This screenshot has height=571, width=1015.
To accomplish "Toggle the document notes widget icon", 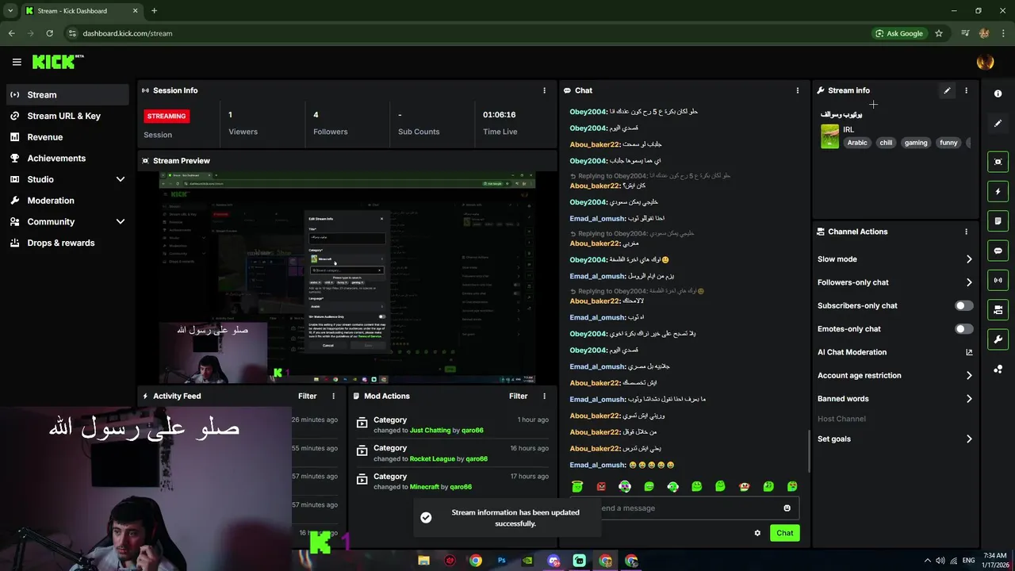I will [x=998, y=220].
